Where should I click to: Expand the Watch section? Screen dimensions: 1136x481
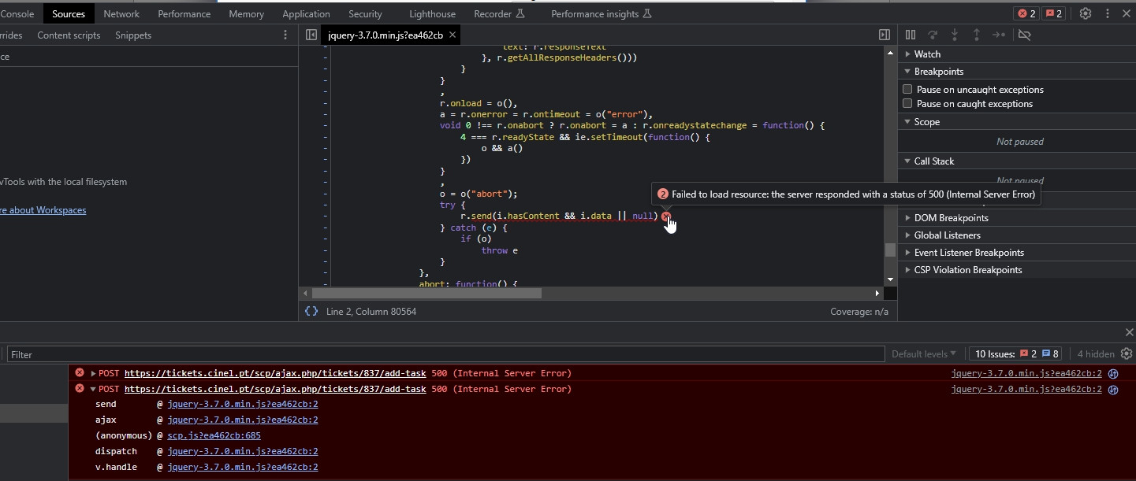pos(1017,54)
